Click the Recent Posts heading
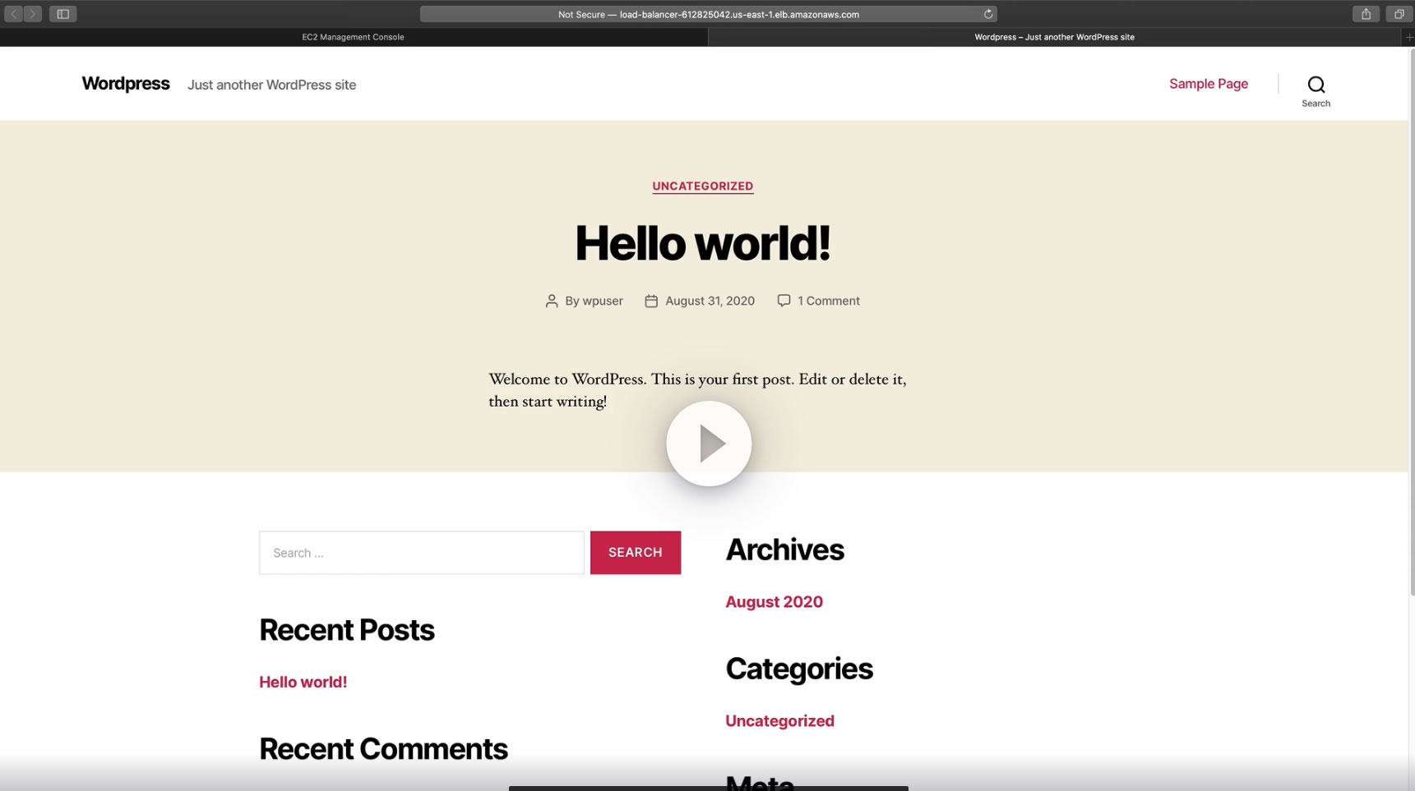Viewport: 1415px width, 791px height. pos(347,630)
